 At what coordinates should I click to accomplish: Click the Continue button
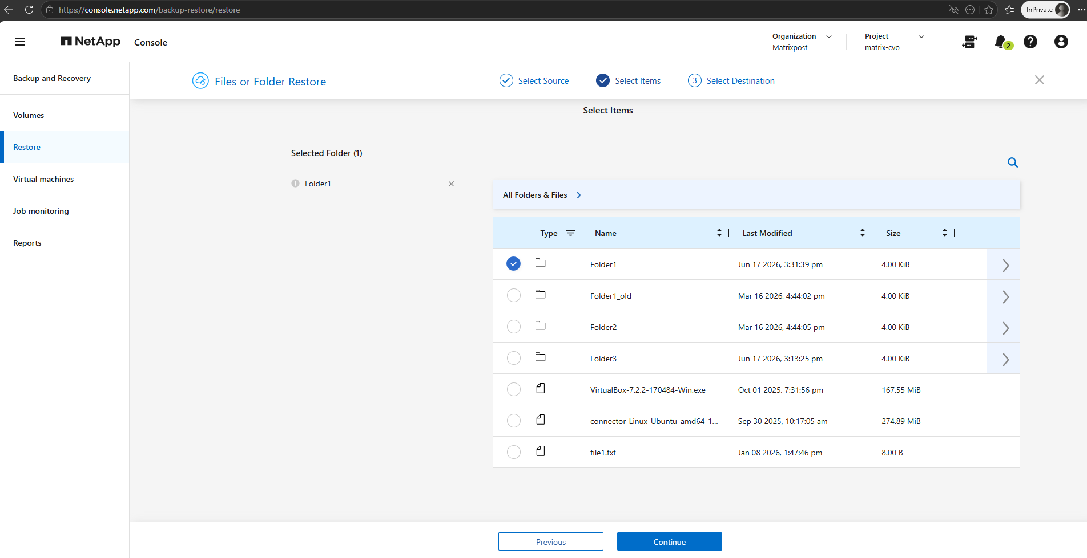coord(670,541)
